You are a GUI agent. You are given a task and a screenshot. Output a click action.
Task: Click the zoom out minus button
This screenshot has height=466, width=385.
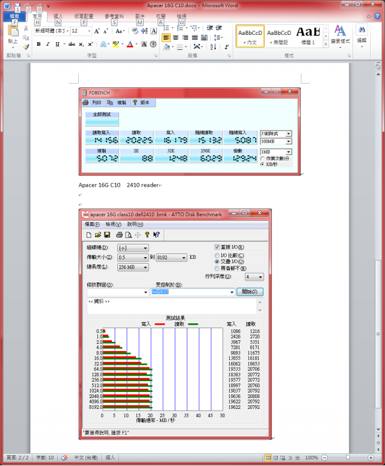[x=325, y=458]
